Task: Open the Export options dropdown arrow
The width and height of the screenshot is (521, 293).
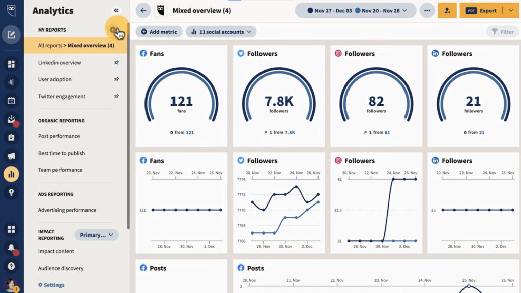Action: tap(511, 10)
